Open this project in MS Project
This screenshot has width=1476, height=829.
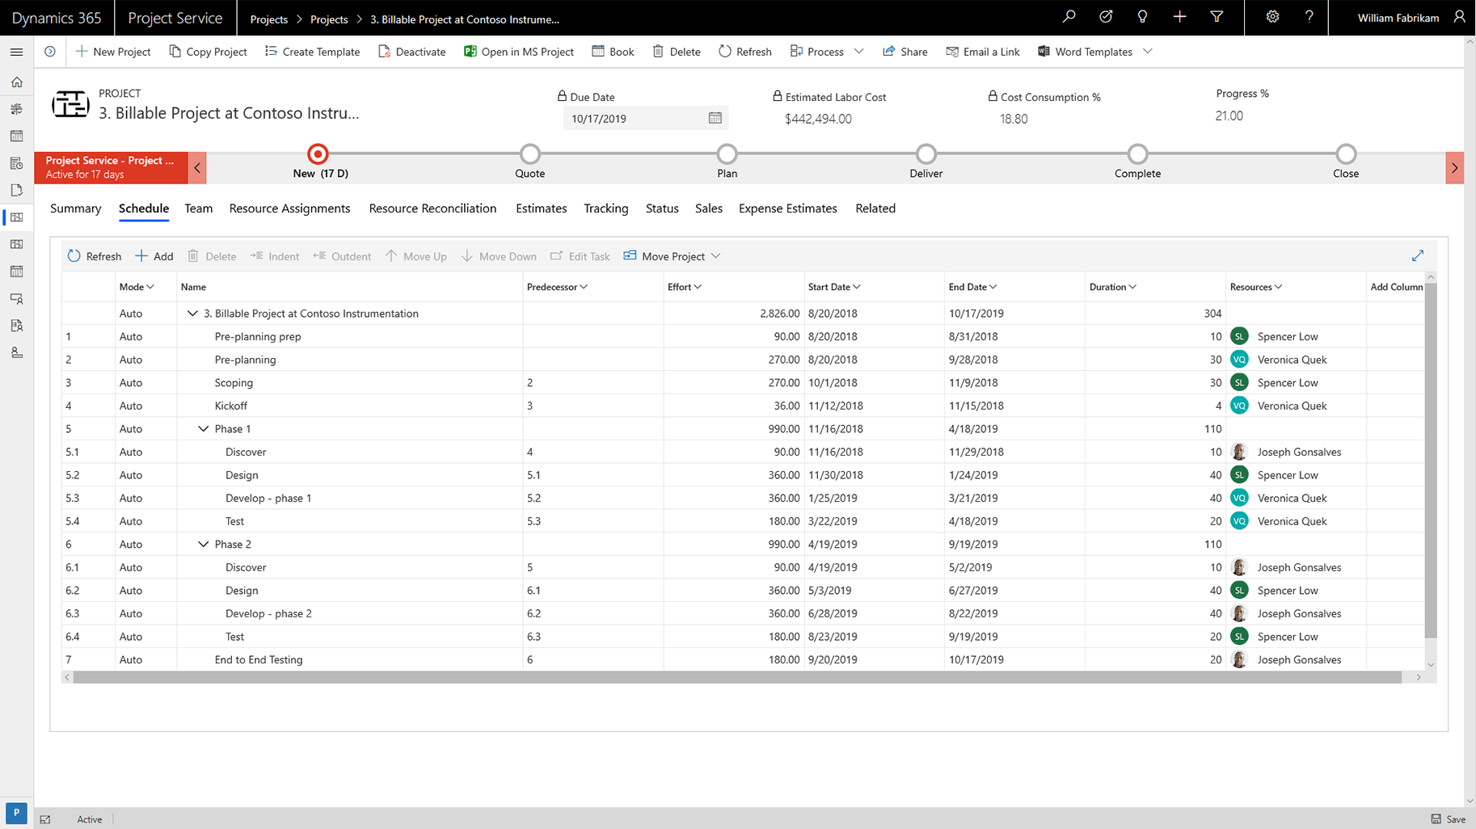[x=518, y=51]
